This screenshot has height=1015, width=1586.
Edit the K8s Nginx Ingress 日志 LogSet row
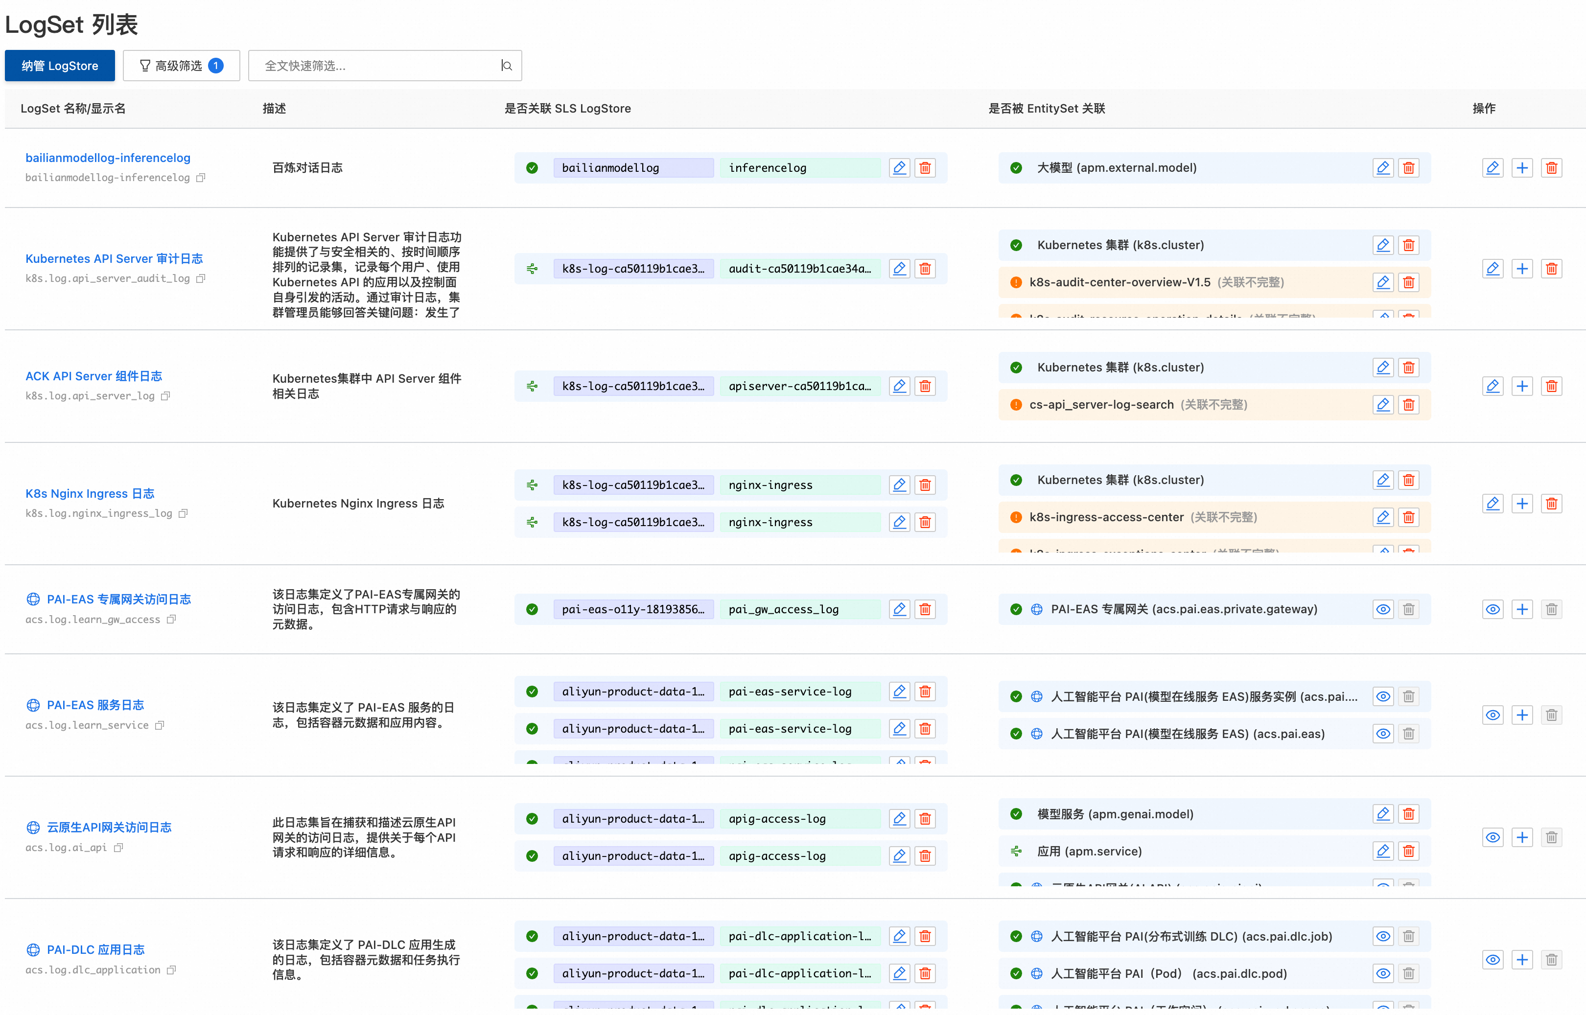[x=1493, y=504]
